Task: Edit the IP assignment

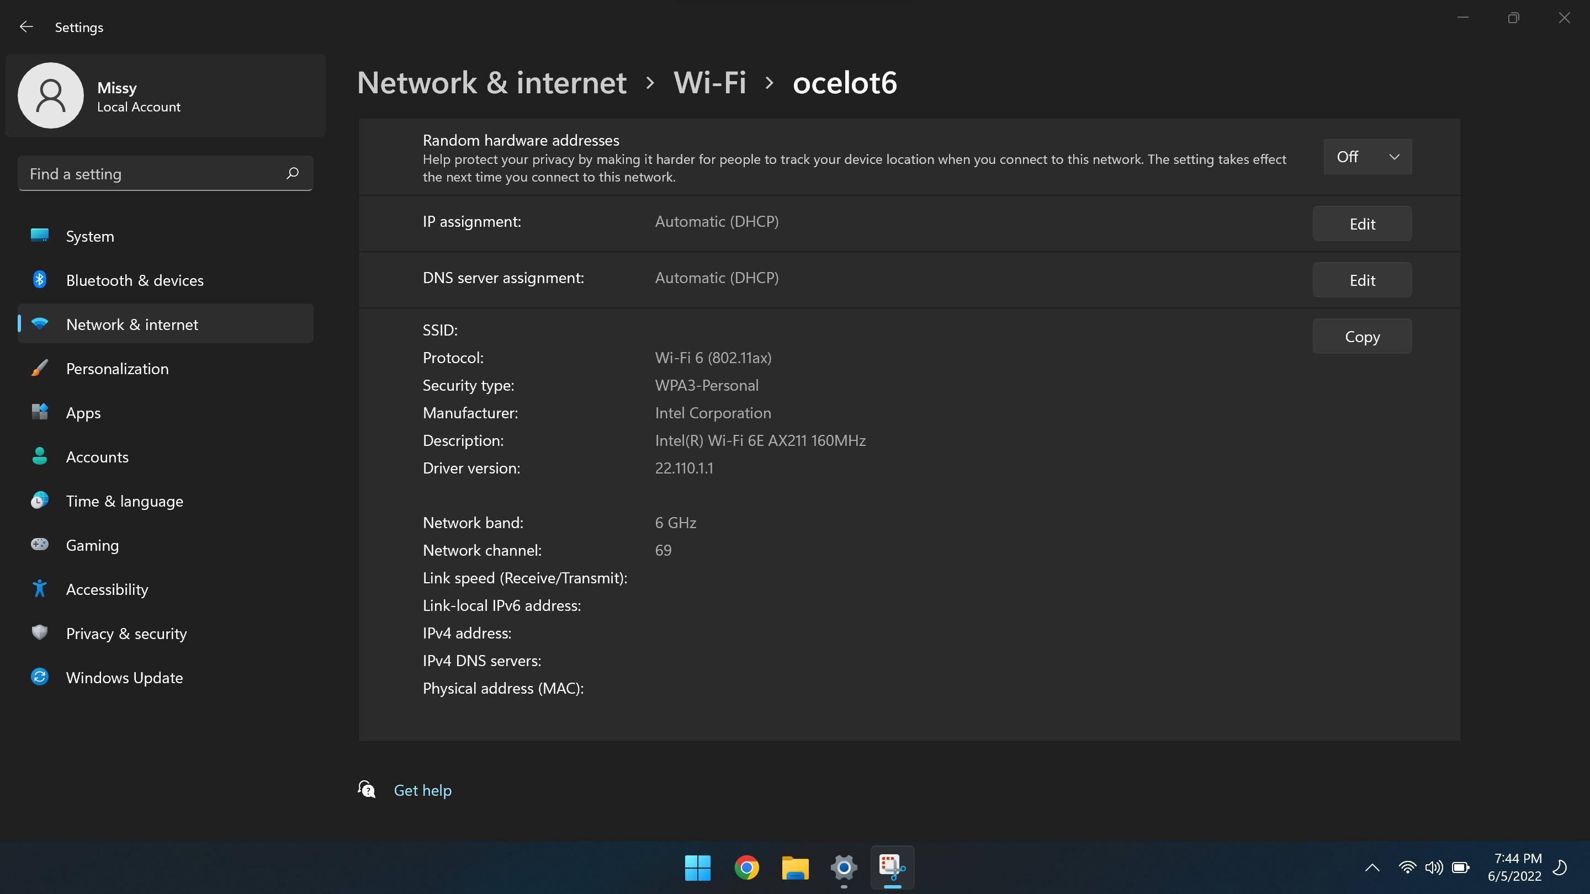Action: (x=1361, y=224)
